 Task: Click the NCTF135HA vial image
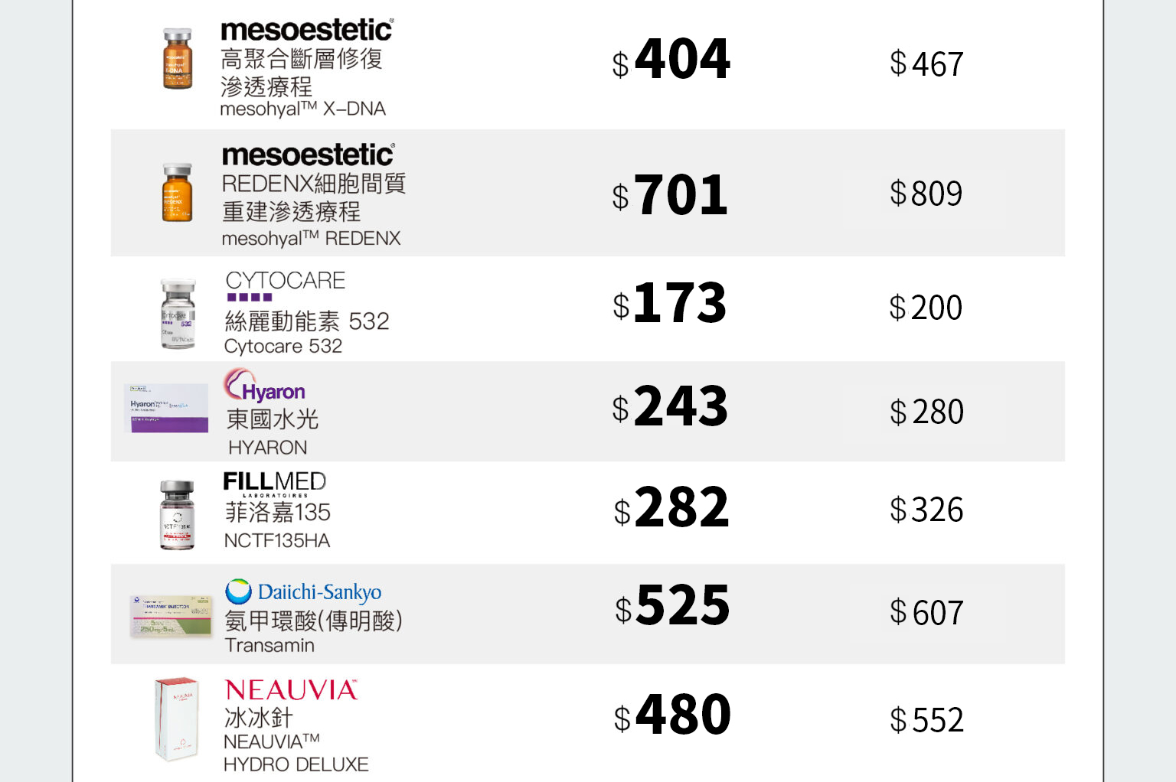(x=177, y=514)
